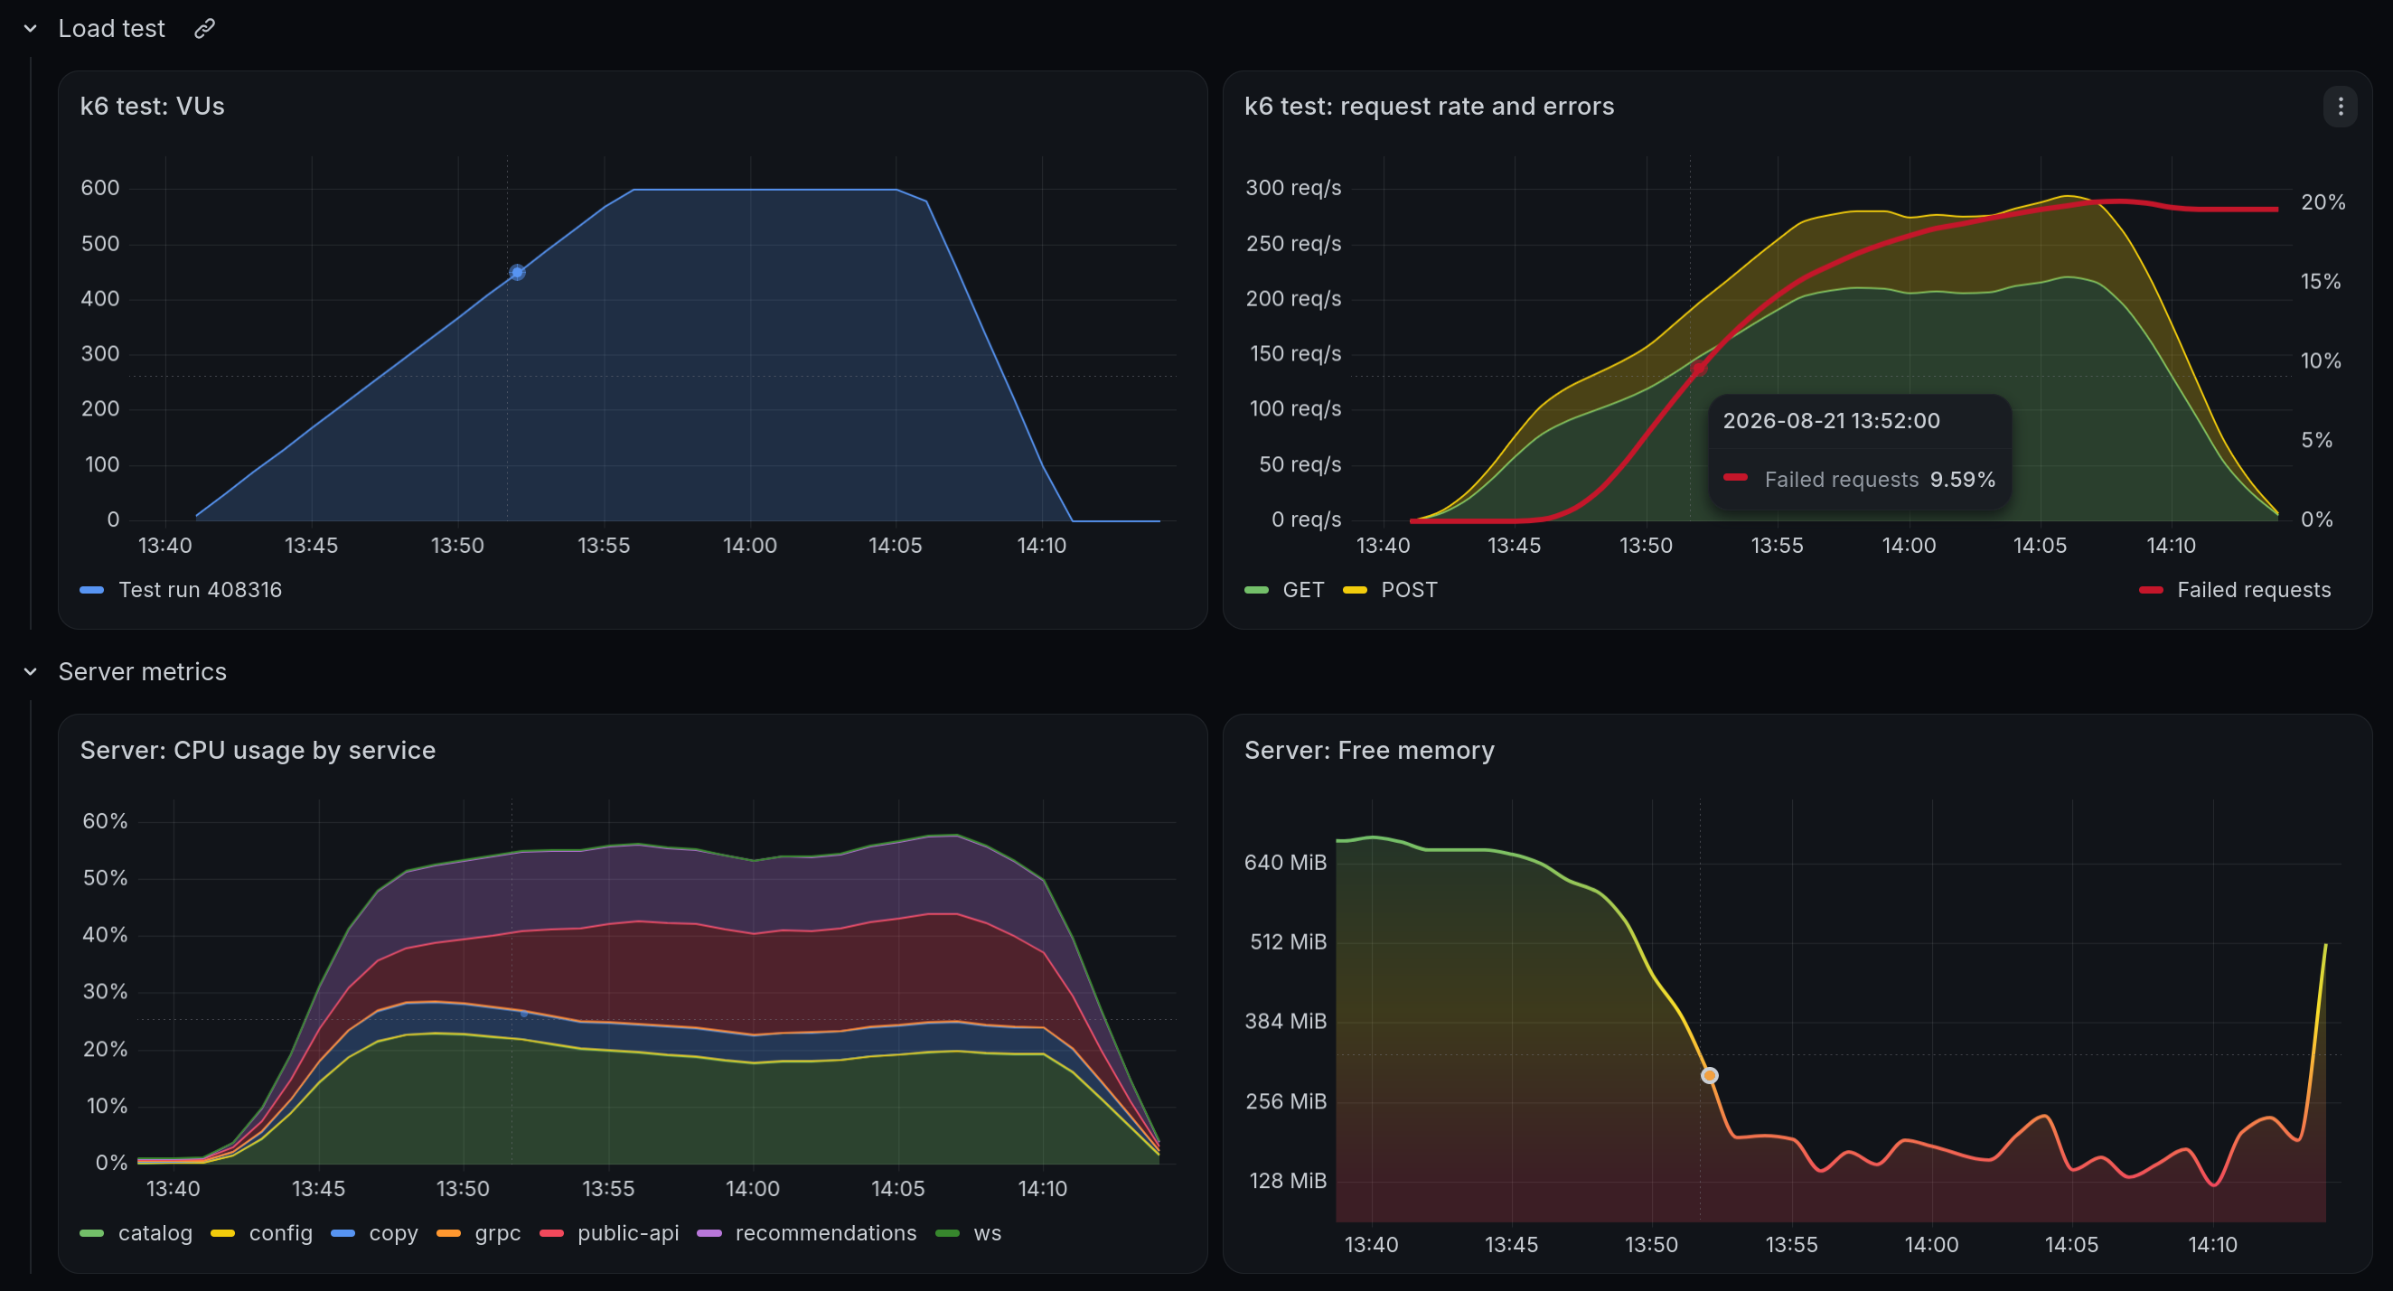The width and height of the screenshot is (2393, 1291).
Task: Select the public-api legend entry
Action: pos(608,1233)
